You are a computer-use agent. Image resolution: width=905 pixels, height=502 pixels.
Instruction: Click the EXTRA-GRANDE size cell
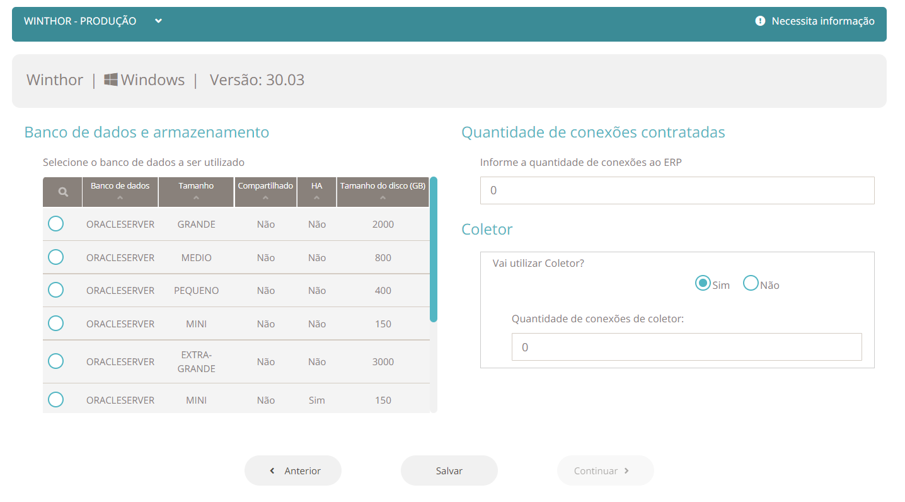click(x=197, y=361)
